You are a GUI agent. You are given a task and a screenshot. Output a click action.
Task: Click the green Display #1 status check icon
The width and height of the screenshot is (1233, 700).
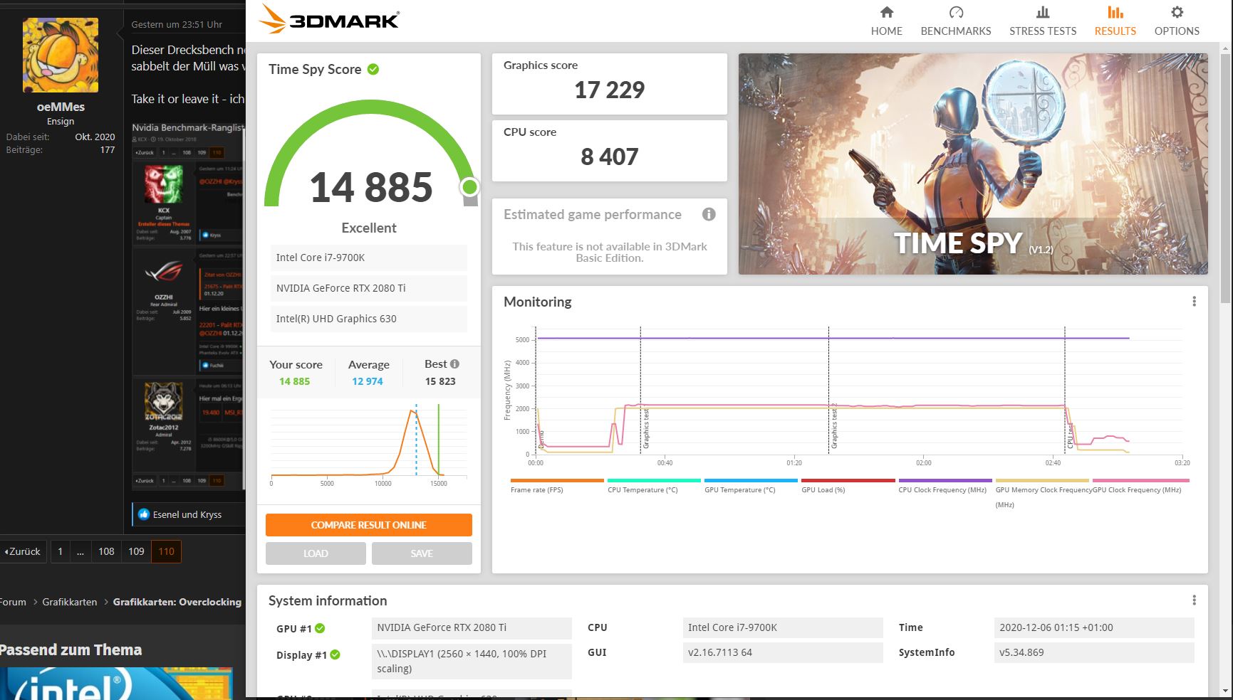(335, 654)
